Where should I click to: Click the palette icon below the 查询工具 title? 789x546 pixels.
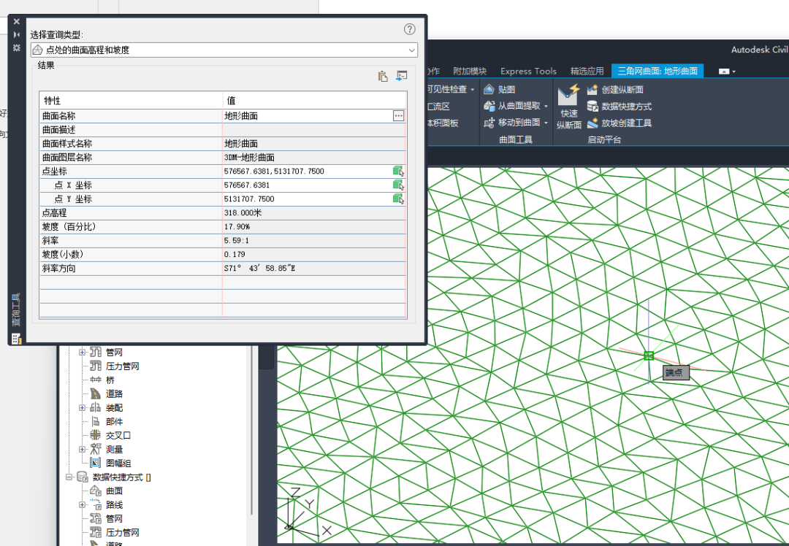17,339
